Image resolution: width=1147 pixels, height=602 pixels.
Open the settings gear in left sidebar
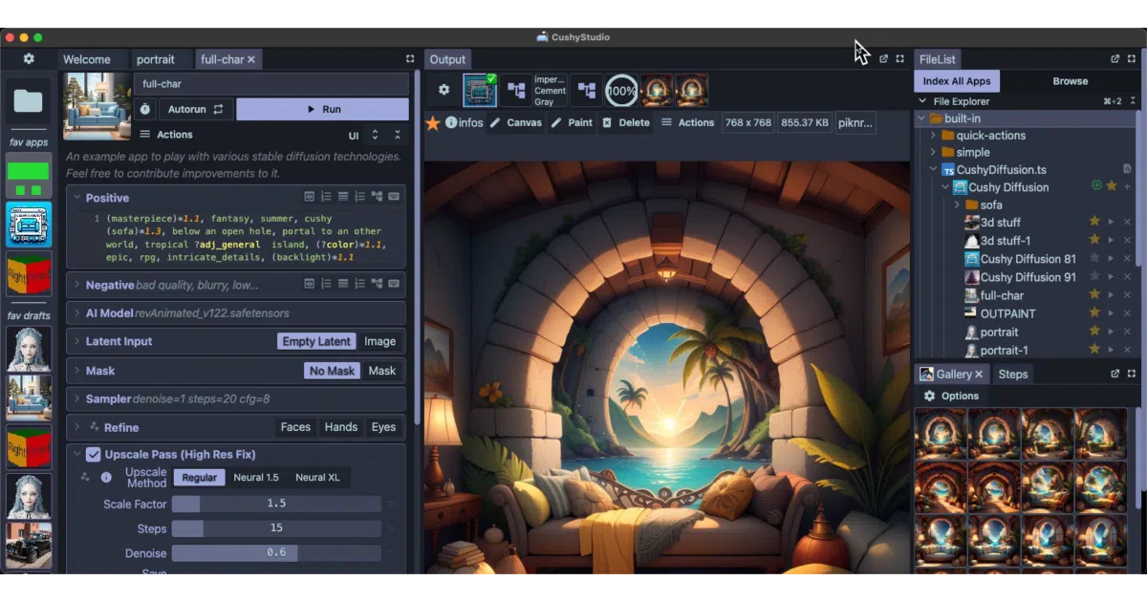click(x=29, y=59)
